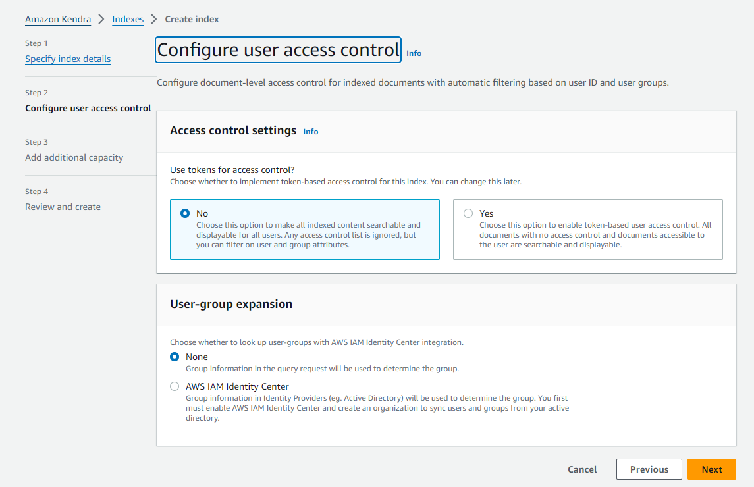Proceed with the orange Next button
The image size is (754, 487).
[711, 469]
